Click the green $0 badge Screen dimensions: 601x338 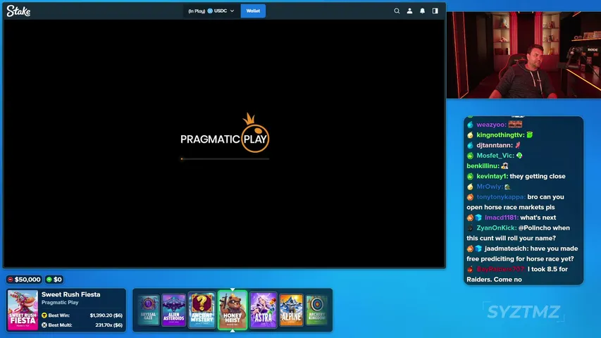54,280
